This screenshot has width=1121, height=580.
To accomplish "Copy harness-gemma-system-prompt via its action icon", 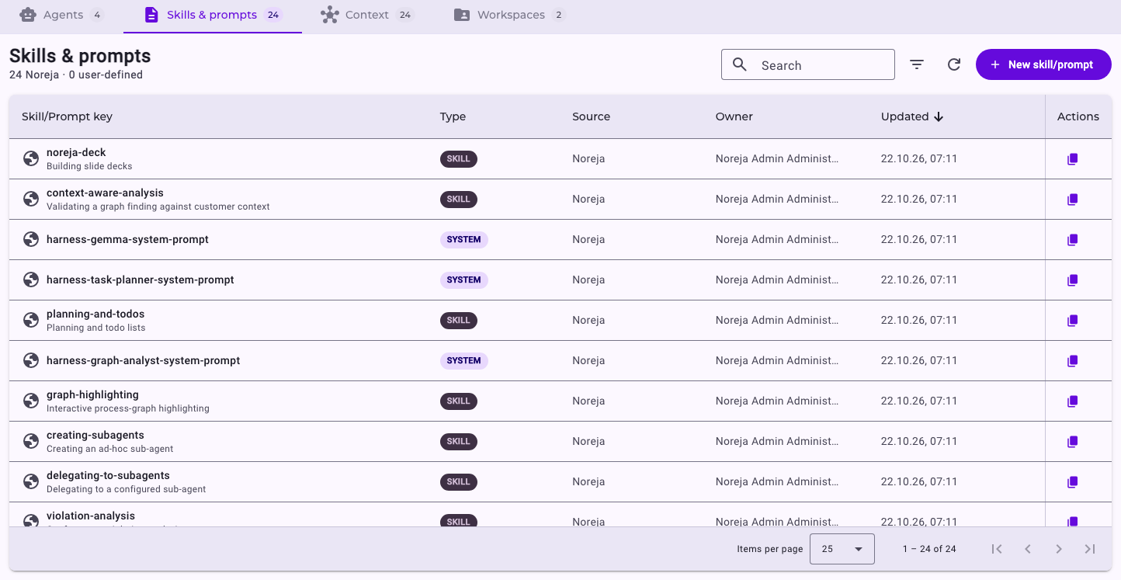I will point(1072,240).
